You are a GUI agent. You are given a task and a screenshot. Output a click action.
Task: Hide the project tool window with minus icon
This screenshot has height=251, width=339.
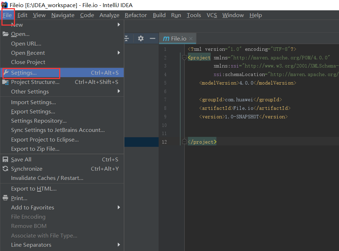click(153, 38)
